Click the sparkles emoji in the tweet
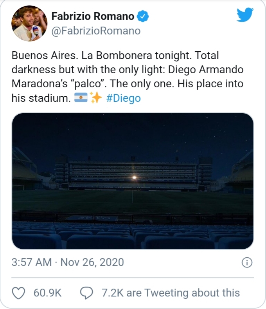 (95, 98)
